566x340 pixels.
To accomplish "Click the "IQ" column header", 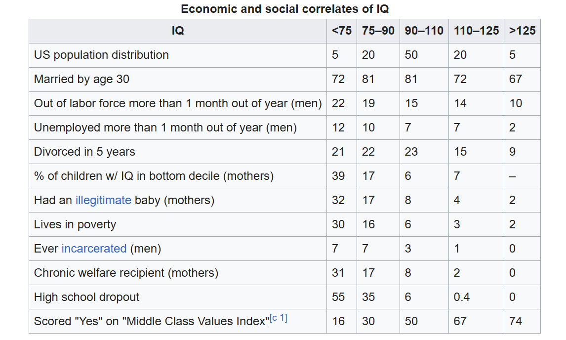I will (x=178, y=31).
